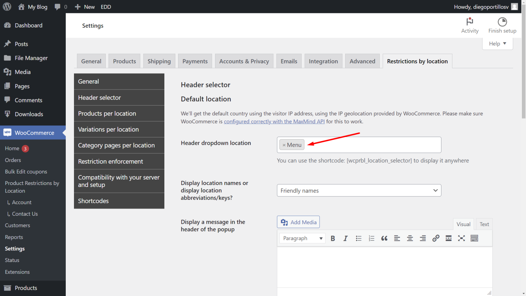Image resolution: width=526 pixels, height=296 pixels.
Task: Select the numbered list icon
Action: point(371,238)
